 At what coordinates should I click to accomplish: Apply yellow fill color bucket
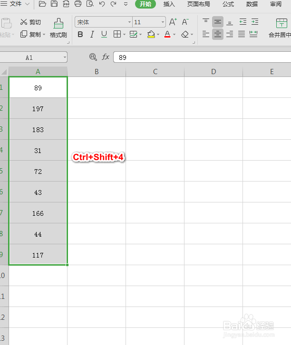point(151,34)
